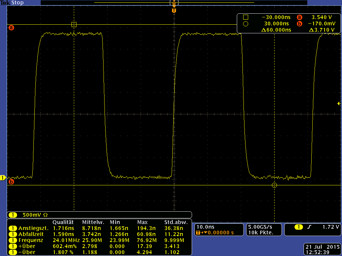
Task: Click the time 12:52:39
Action: pos(318,253)
